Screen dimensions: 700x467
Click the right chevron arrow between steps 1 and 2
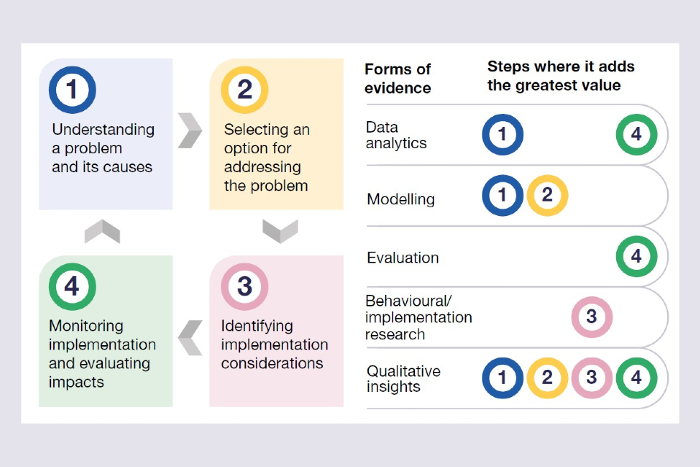190,130
